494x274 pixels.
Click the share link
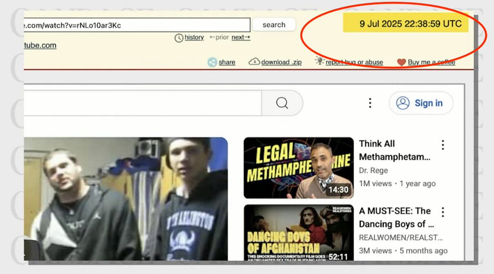pos(227,62)
